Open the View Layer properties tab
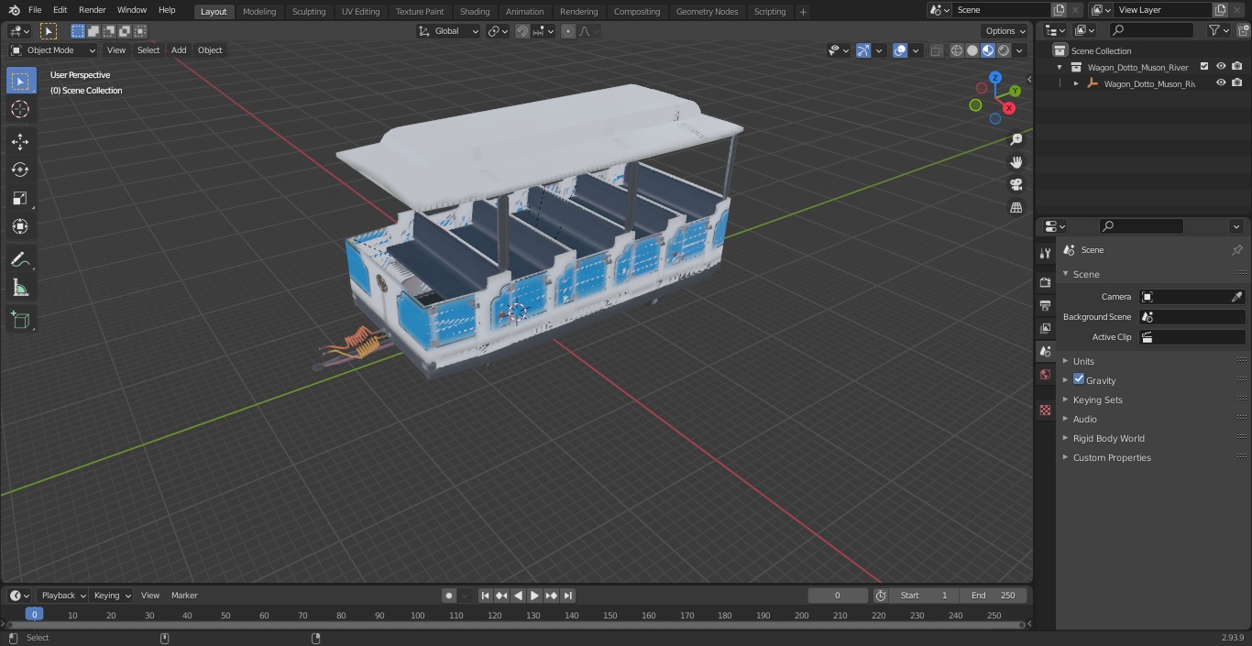Viewport: 1252px width, 646px height. (x=1045, y=328)
